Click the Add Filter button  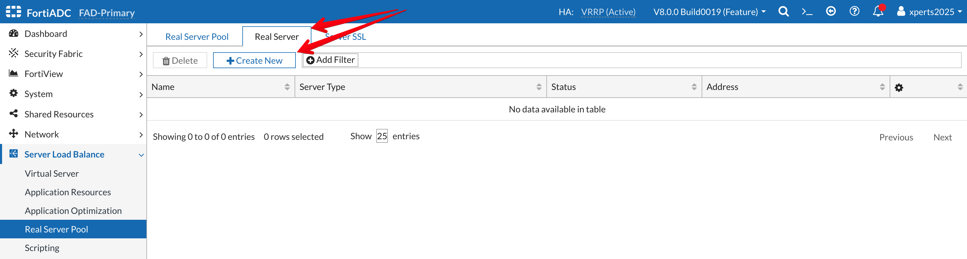click(x=330, y=60)
